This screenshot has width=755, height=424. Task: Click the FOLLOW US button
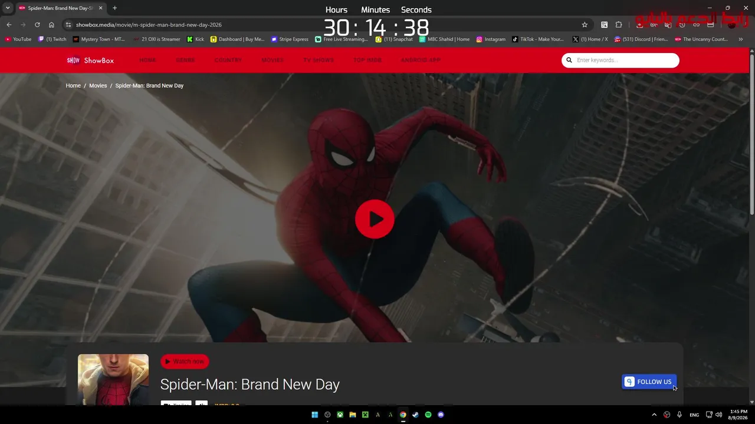click(649, 382)
